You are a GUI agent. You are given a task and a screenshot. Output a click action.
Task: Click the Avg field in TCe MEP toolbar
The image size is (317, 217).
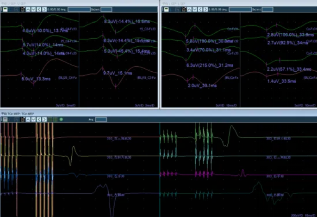tap(101, 119)
